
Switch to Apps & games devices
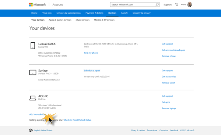pyautogui.click(x=60, y=20)
